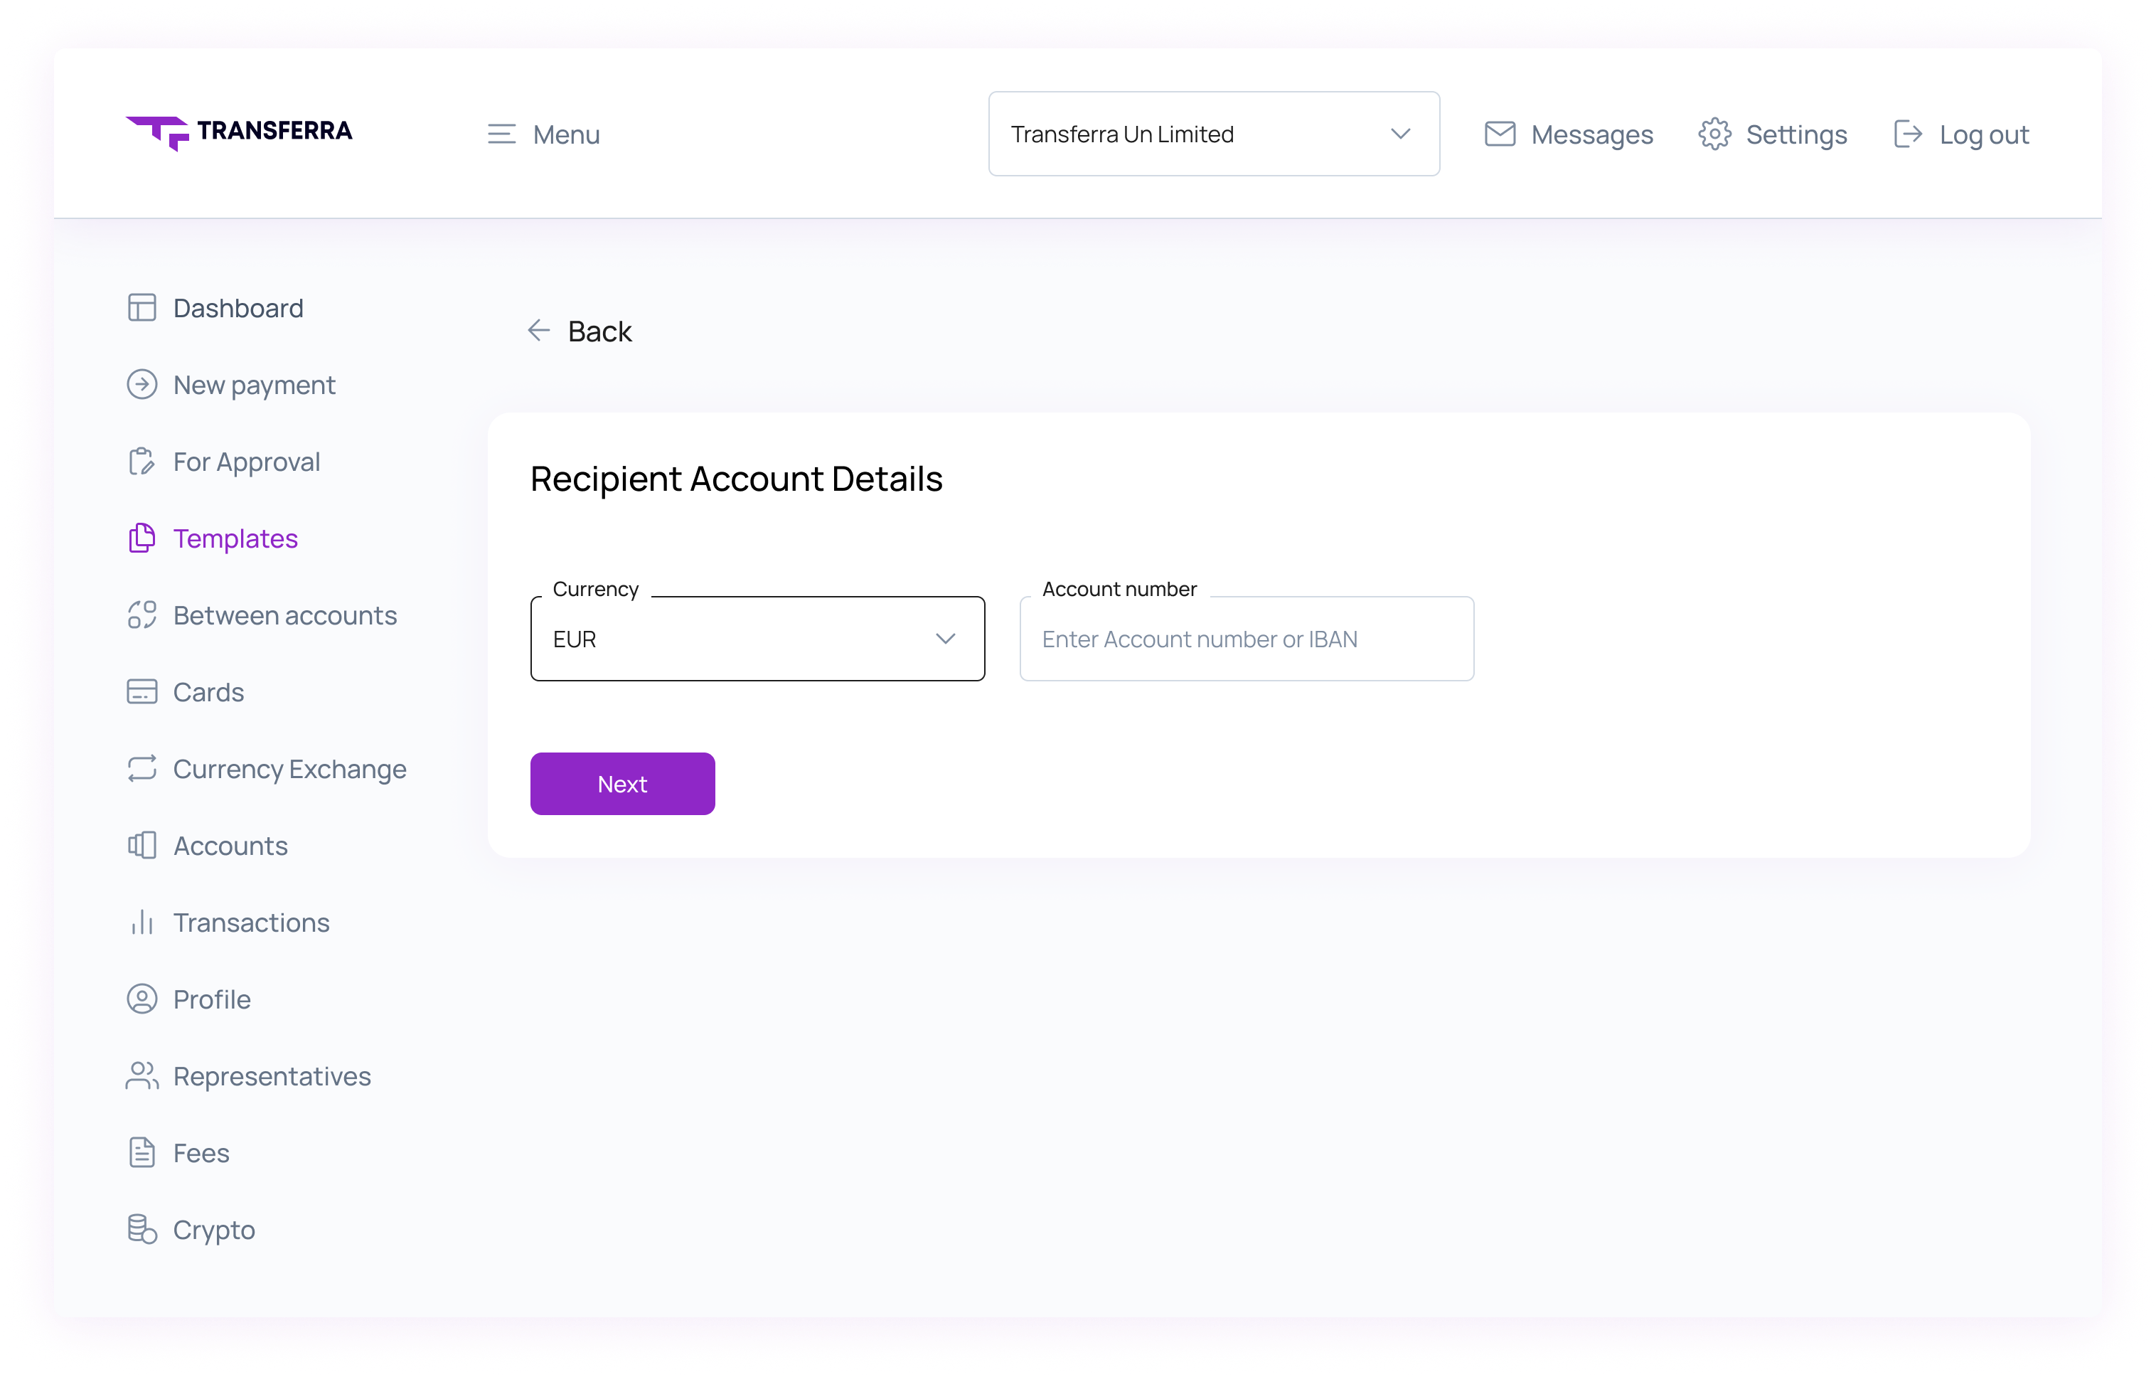Click the Cards credit-card icon
The height and width of the screenshot is (1377, 2156).
pyautogui.click(x=142, y=692)
